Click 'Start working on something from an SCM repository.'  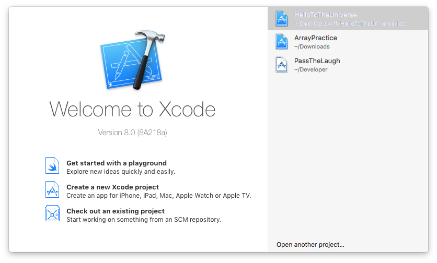pos(144,219)
